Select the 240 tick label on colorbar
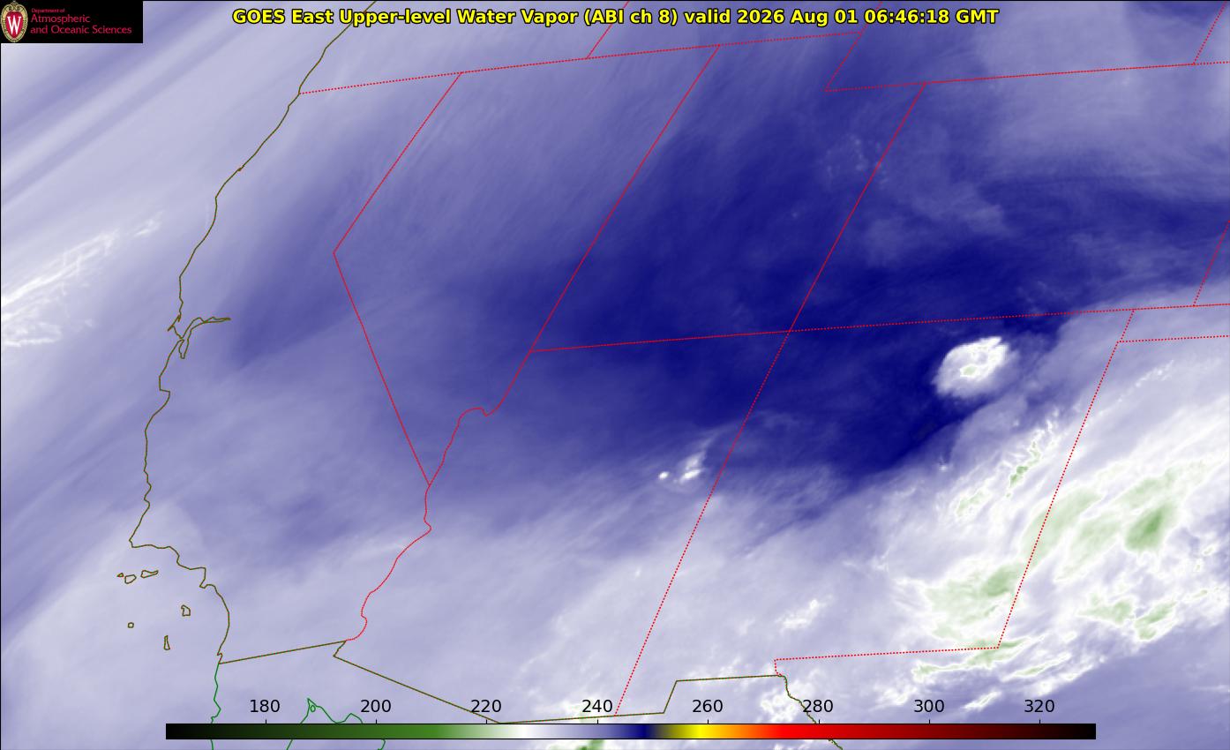 click(597, 706)
